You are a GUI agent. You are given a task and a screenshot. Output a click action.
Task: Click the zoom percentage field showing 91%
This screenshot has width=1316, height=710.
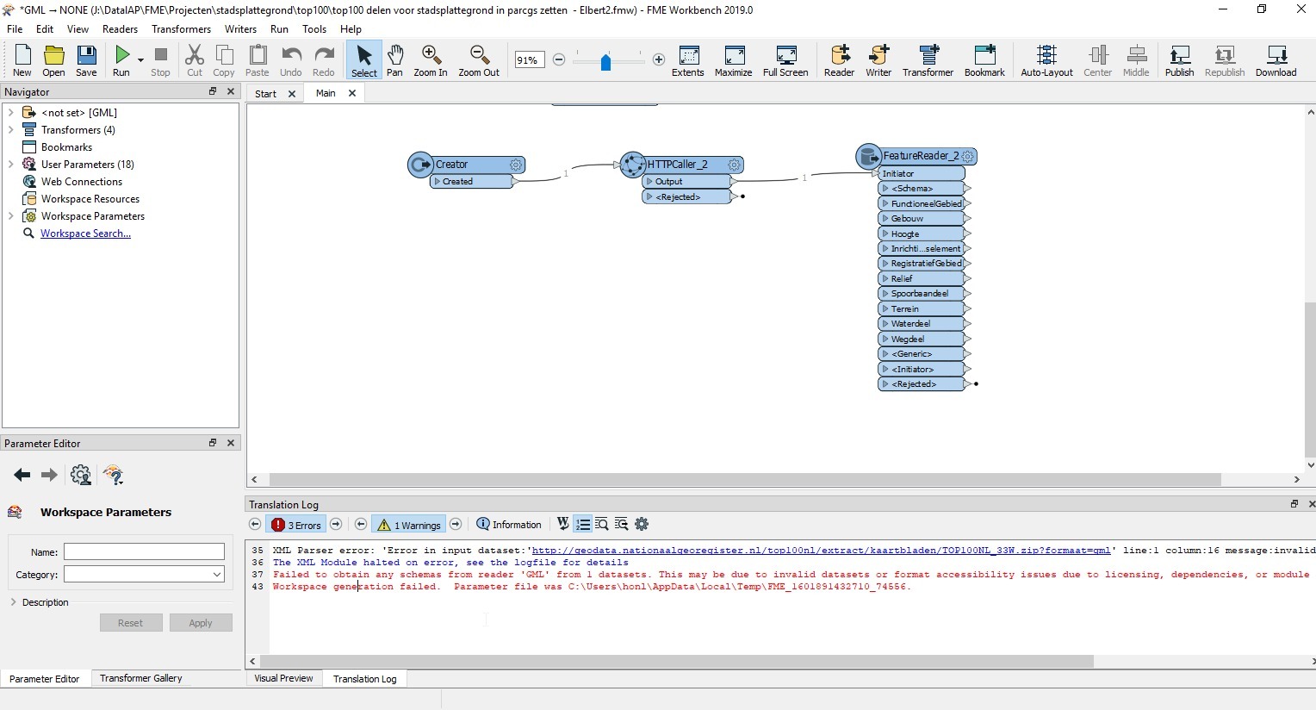point(529,59)
